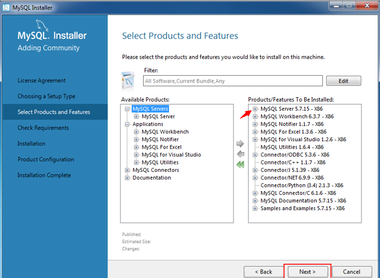Select MySQL Documentation 5.7.15 - X86 entry

[304, 201]
